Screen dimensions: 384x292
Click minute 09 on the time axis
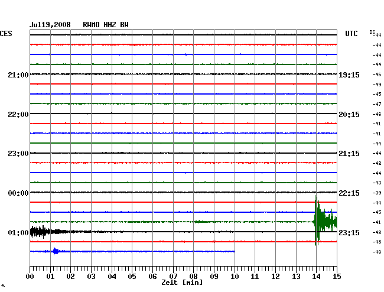pyautogui.click(x=214, y=277)
